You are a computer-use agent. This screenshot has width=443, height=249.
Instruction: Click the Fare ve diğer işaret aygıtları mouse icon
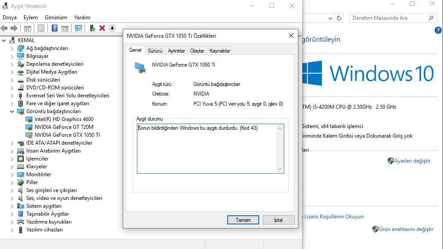tap(20, 103)
